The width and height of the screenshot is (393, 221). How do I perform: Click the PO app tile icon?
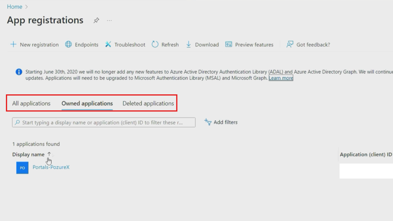click(x=22, y=168)
